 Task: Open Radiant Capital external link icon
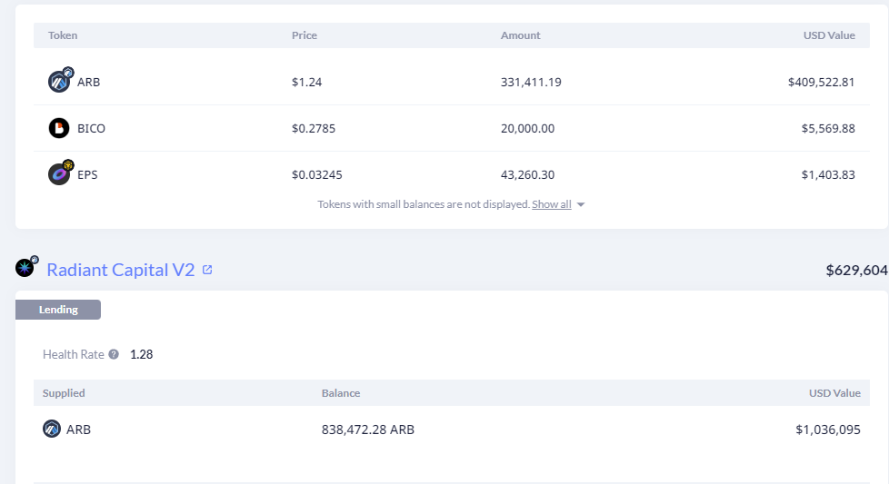pyautogui.click(x=207, y=270)
